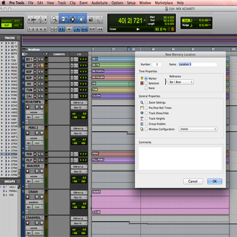Open the Grid mode selector

tap(17, 25)
